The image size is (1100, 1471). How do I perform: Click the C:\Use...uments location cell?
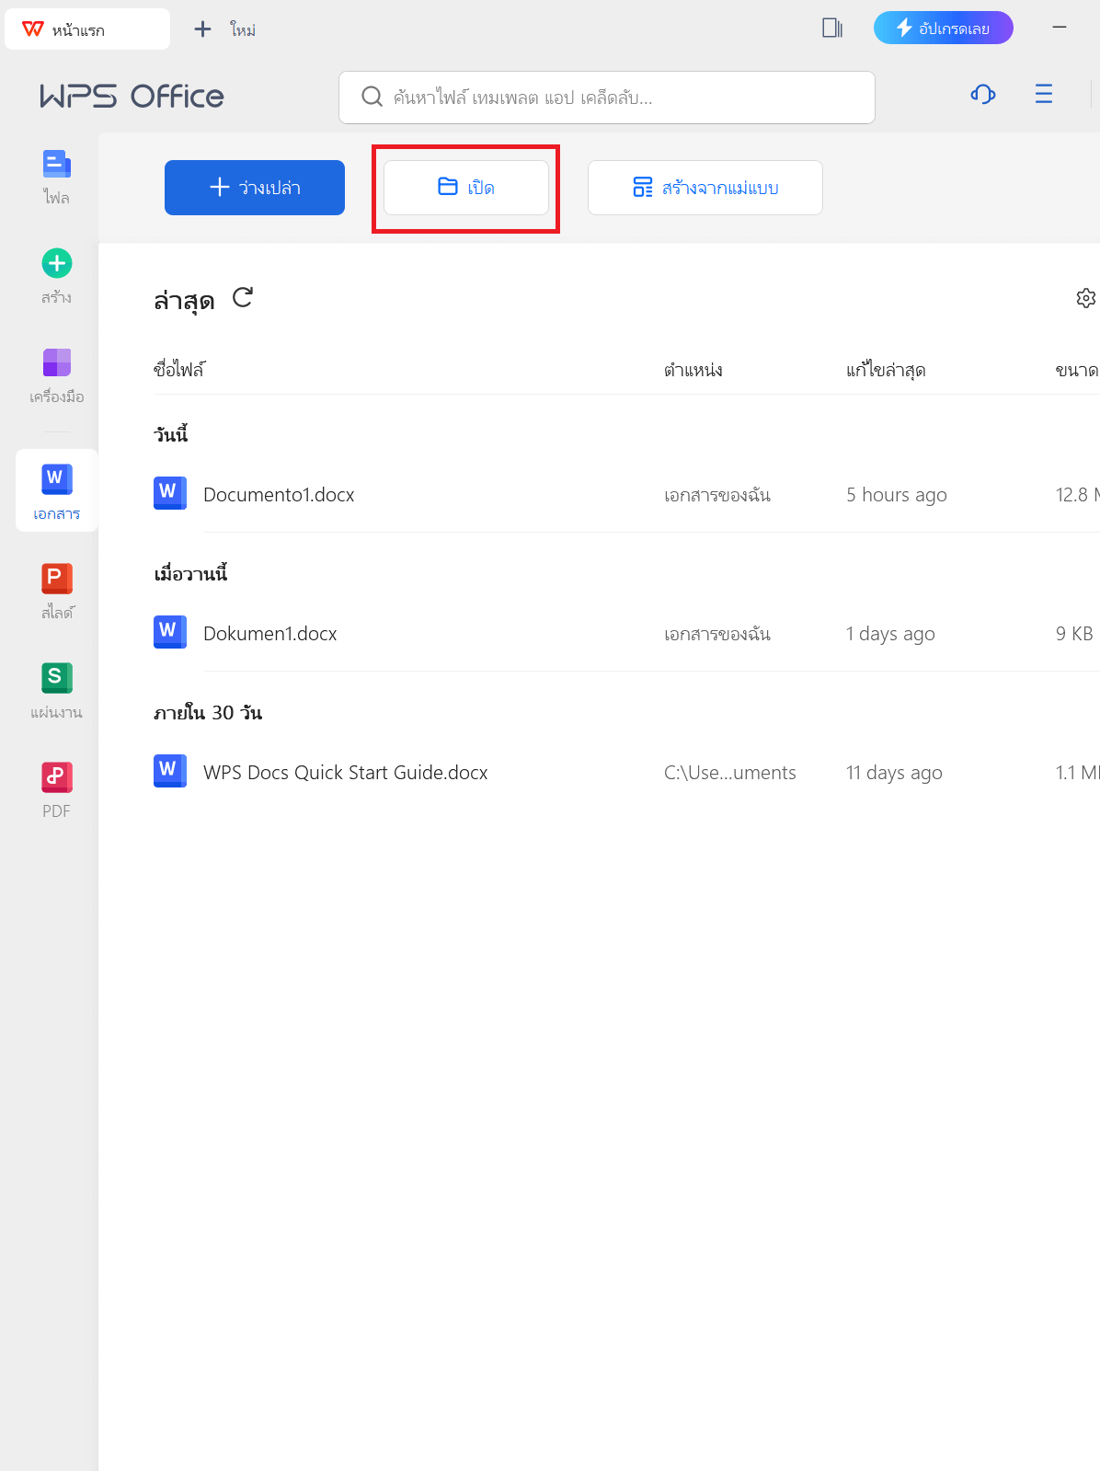point(730,773)
